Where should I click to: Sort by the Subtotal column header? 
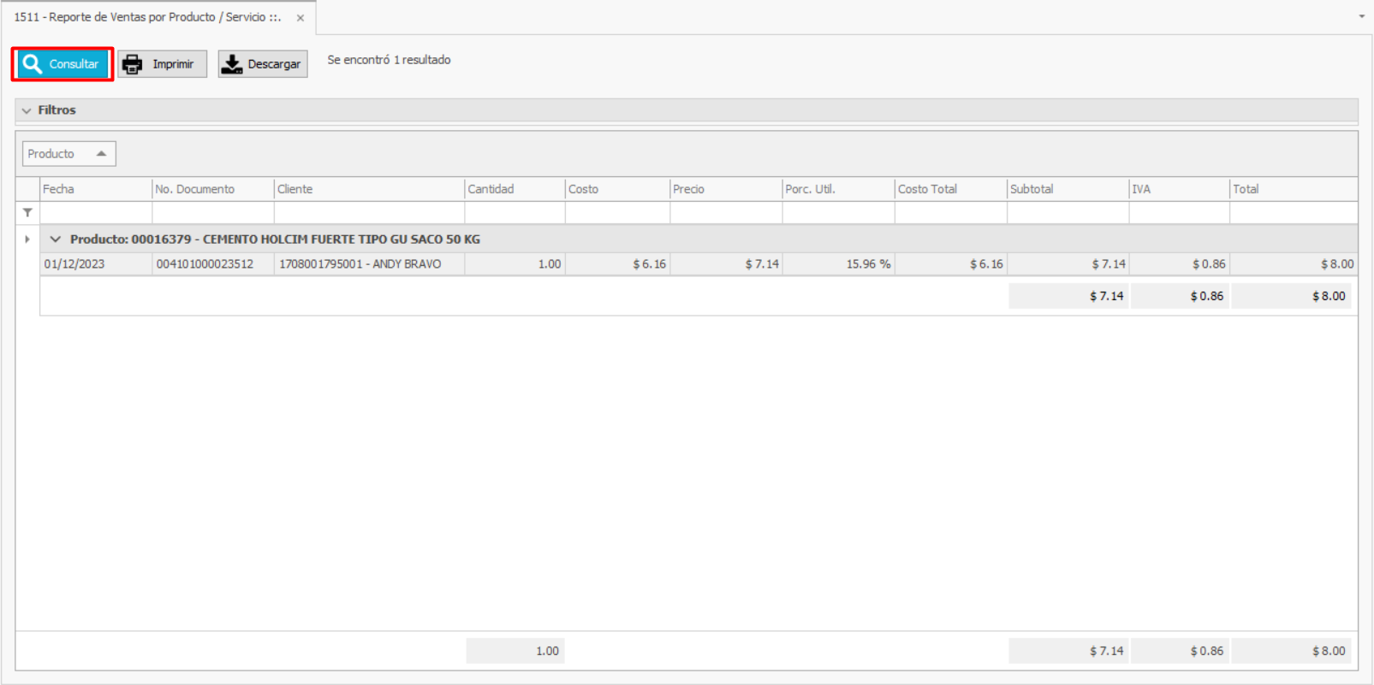tap(1068, 189)
